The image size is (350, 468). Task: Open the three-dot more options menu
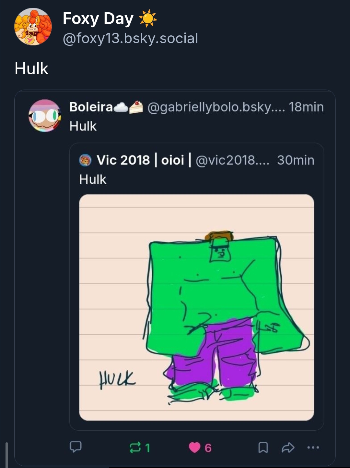(313, 448)
